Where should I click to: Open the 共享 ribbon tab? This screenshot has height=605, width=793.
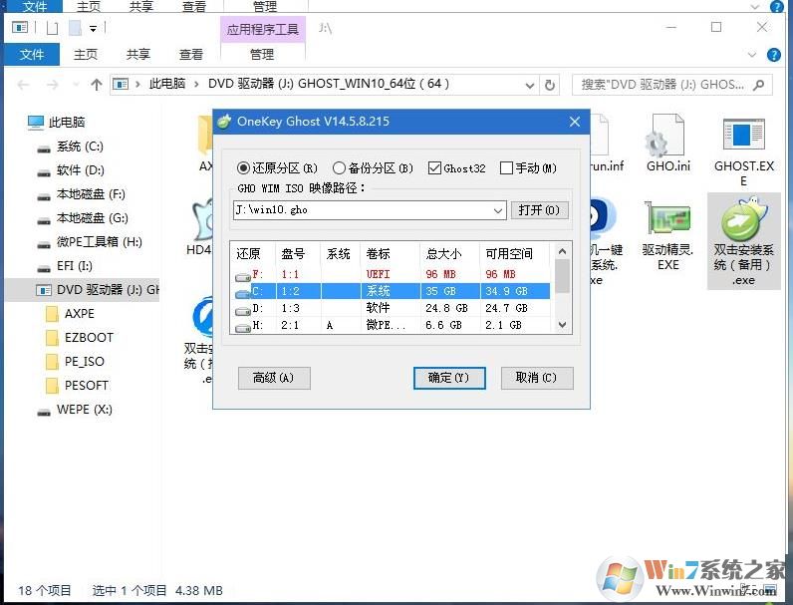click(x=138, y=54)
